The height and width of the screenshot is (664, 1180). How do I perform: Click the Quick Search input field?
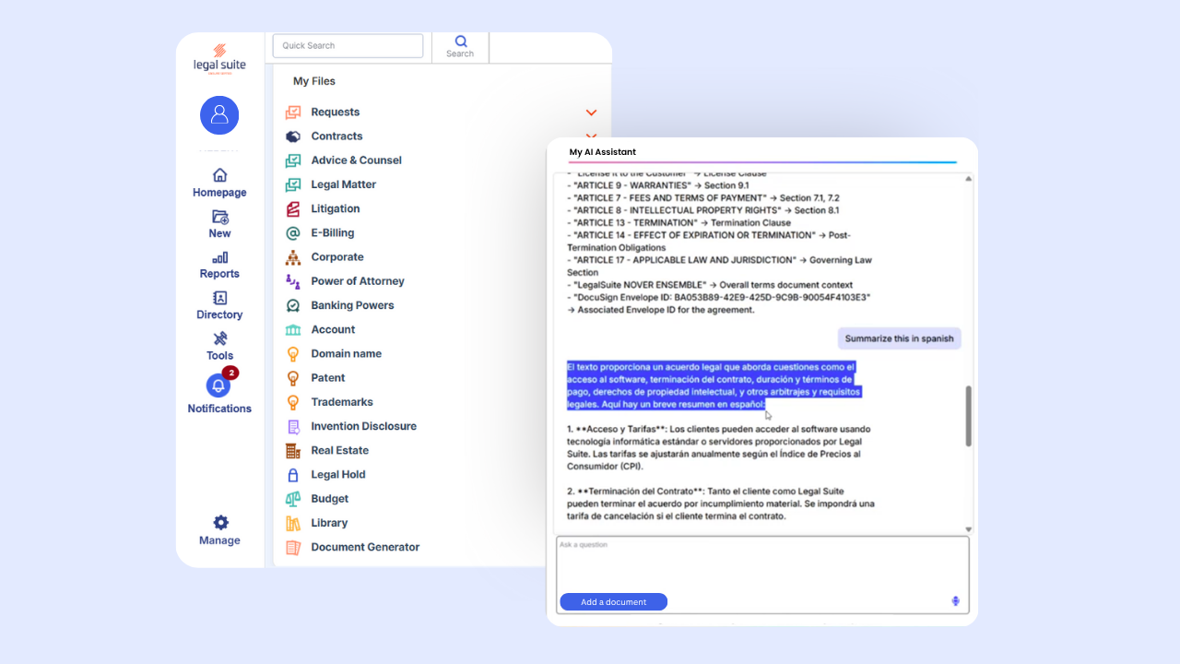click(348, 45)
